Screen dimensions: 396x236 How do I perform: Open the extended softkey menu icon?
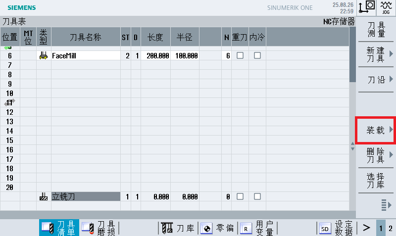[386, 205]
